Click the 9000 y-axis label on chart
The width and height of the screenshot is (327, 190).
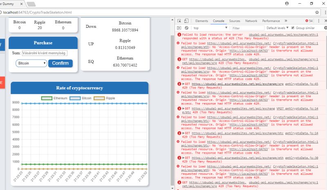click(x=16, y=103)
